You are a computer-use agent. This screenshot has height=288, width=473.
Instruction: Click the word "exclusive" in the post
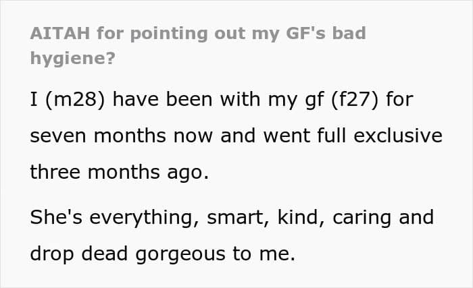398,136
